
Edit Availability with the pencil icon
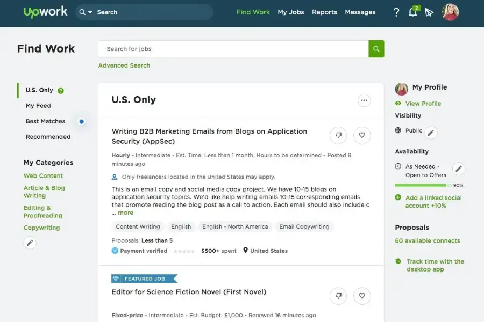(459, 169)
